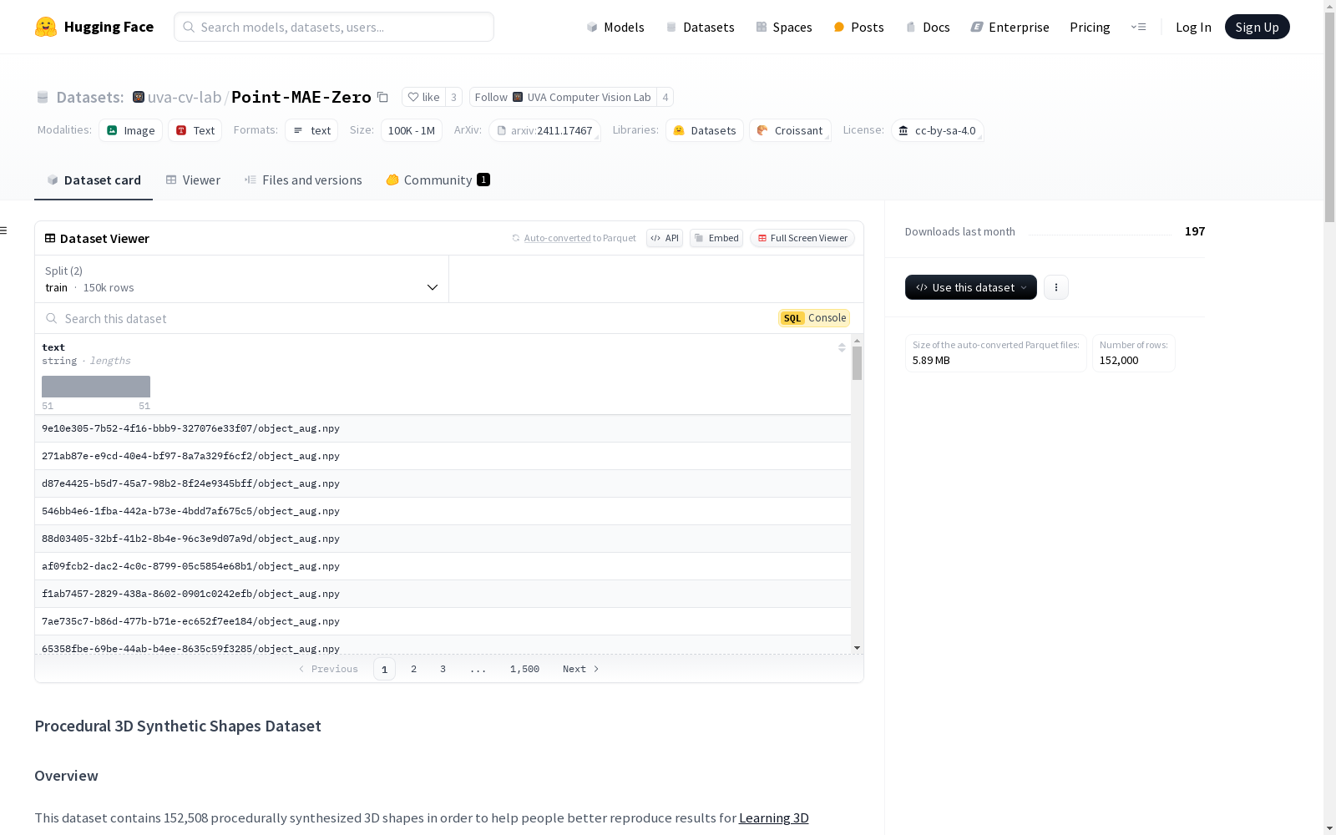Open the uva-cv-lab organization avatar
The height and width of the screenshot is (835, 1336).
(x=139, y=97)
